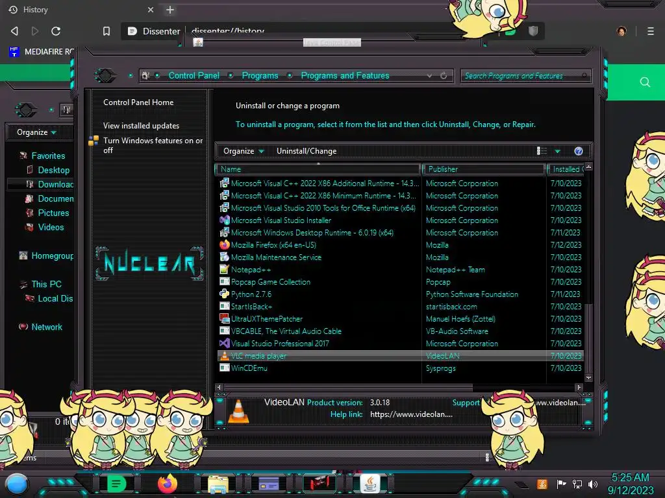Image resolution: width=665 pixels, height=498 pixels.
Task: Open the browser profile avatar
Action: click(x=621, y=31)
